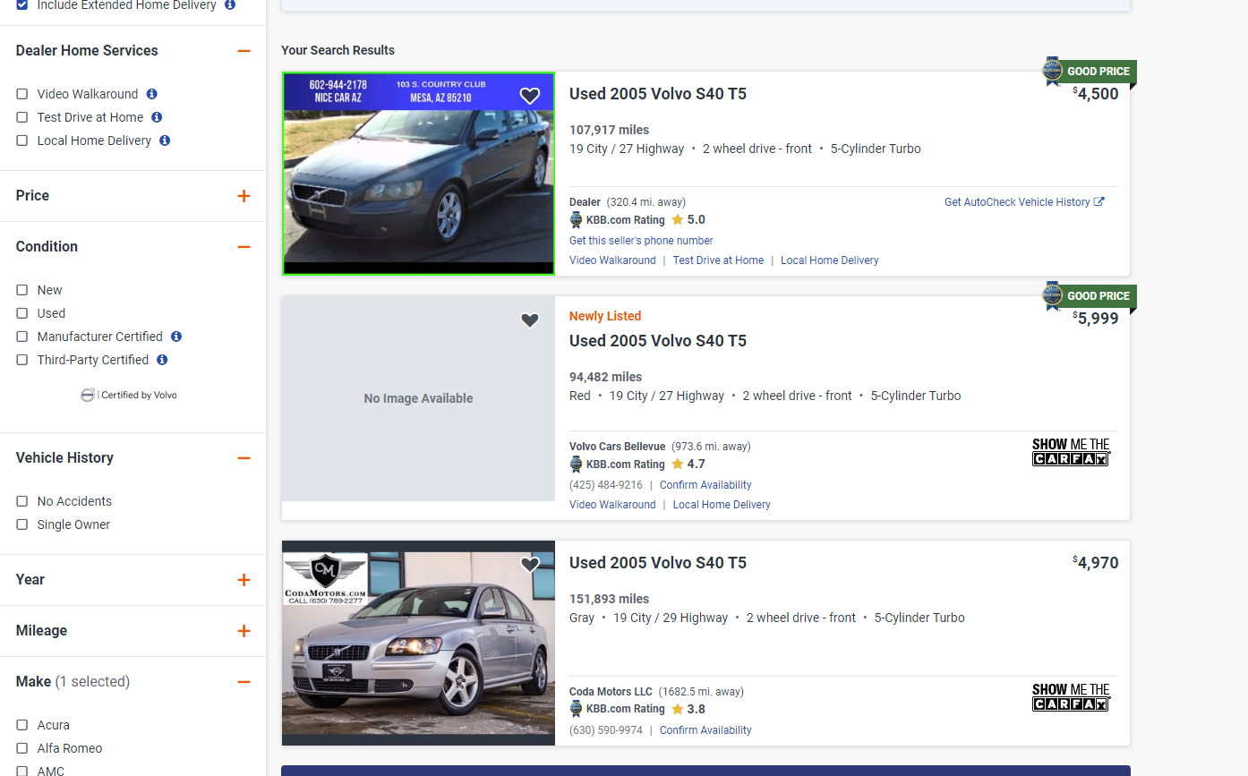The width and height of the screenshot is (1248, 776).
Task: Click KBB badge icon beside the 4.7 rating
Action: [577, 465]
